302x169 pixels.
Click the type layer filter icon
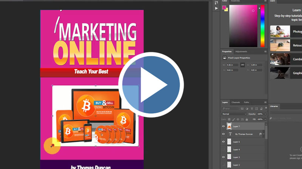point(252,108)
